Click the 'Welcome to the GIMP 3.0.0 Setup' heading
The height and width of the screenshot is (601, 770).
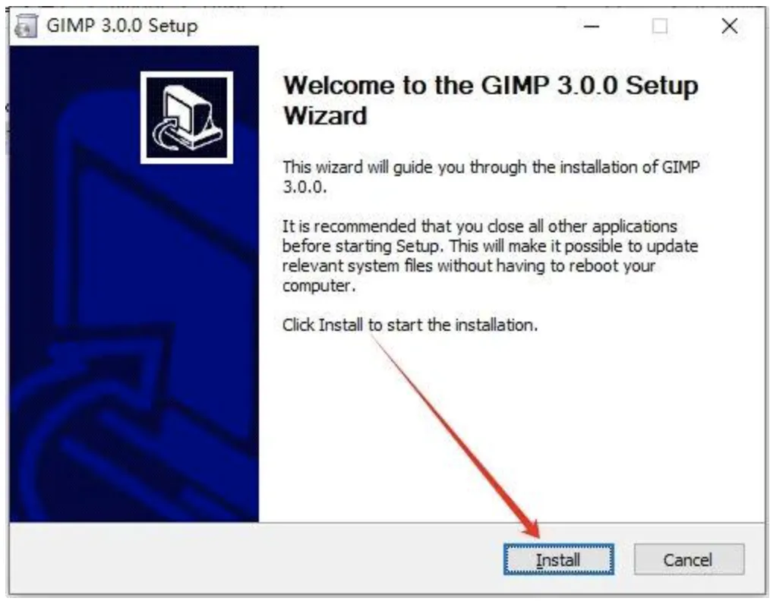[x=491, y=85]
